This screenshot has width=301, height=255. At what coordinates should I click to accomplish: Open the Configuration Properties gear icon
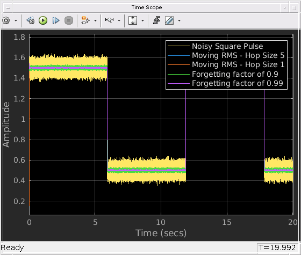pos(6,20)
